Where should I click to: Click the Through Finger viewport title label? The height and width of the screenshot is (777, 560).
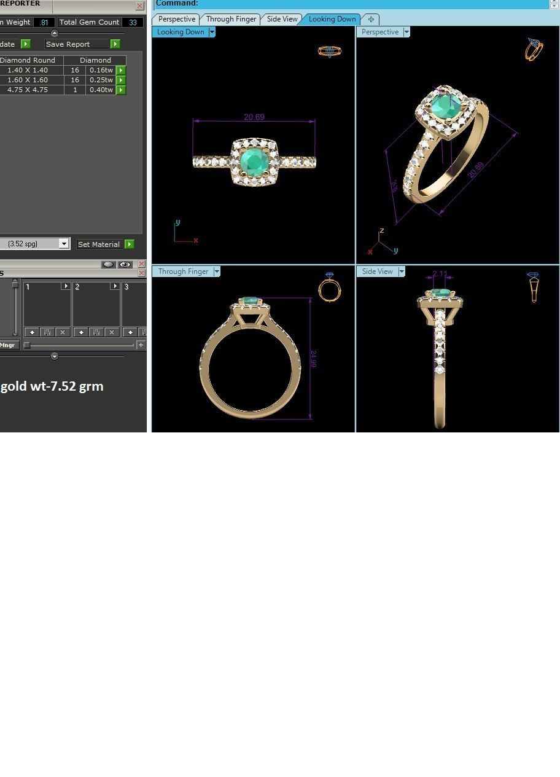[x=183, y=271]
